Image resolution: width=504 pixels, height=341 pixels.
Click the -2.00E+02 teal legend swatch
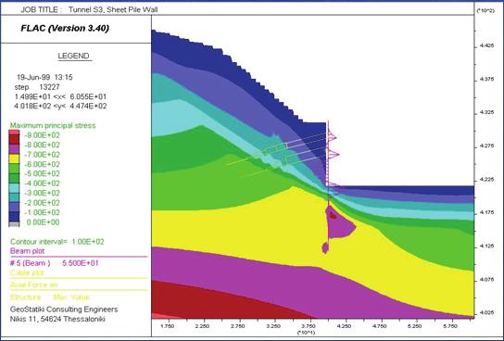point(14,197)
